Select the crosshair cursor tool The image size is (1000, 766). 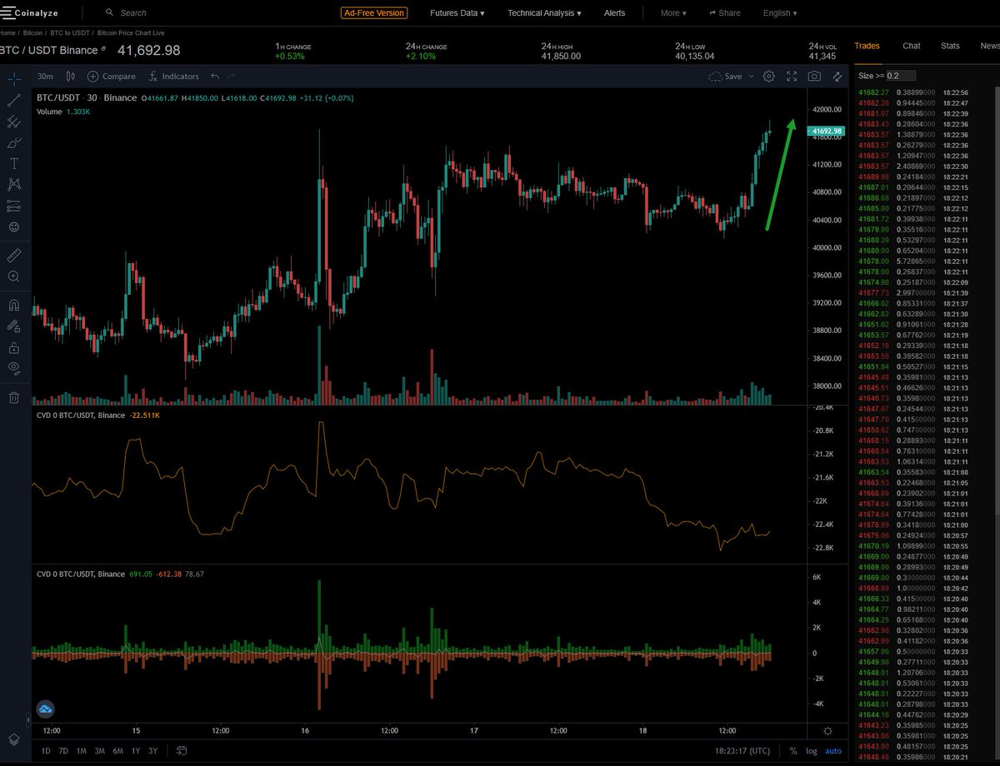click(14, 80)
